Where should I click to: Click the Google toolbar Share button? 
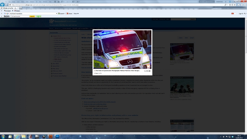69,14
